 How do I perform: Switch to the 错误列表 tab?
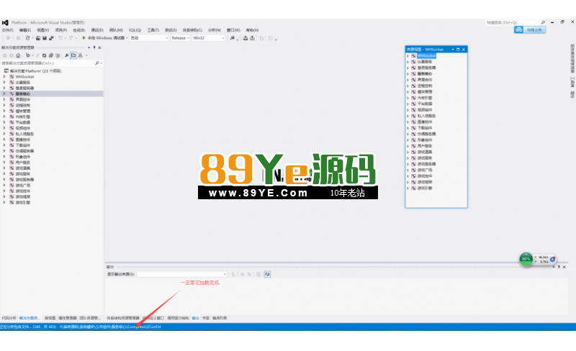click(220, 318)
